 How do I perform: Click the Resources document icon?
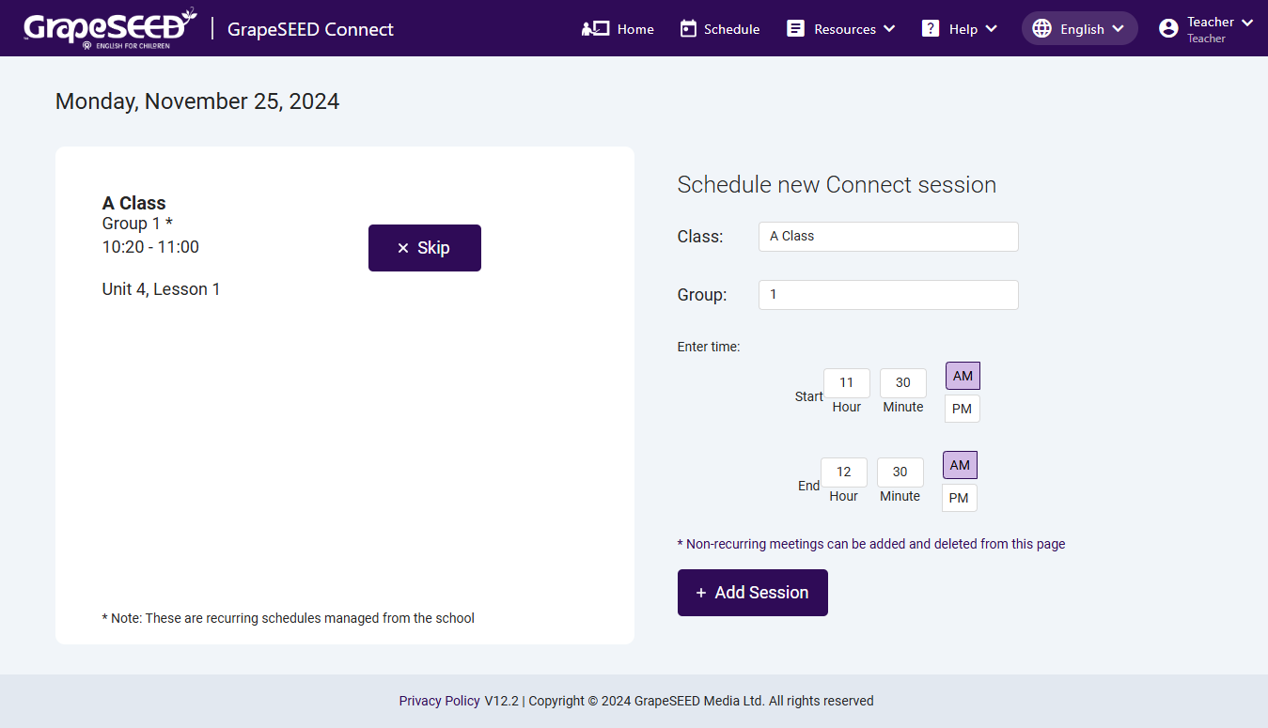pyautogui.click(x=796, y=29)
